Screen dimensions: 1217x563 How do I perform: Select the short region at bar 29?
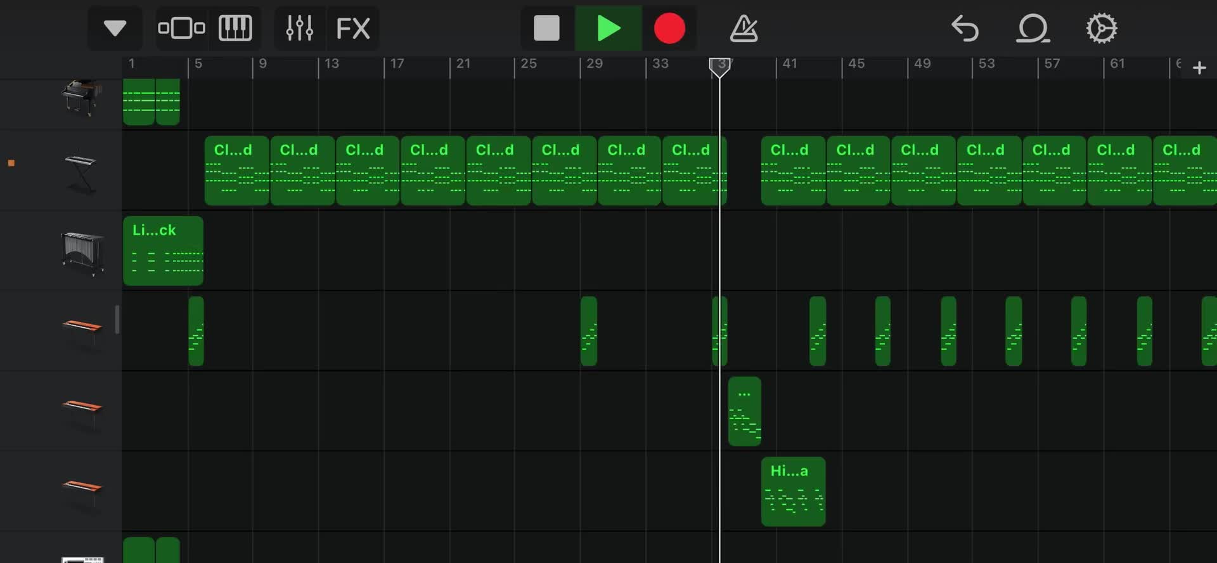coord(588,331)
